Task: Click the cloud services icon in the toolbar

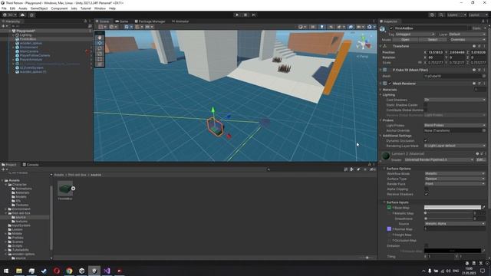Action: pyautogui.click(x=22, y=15)
